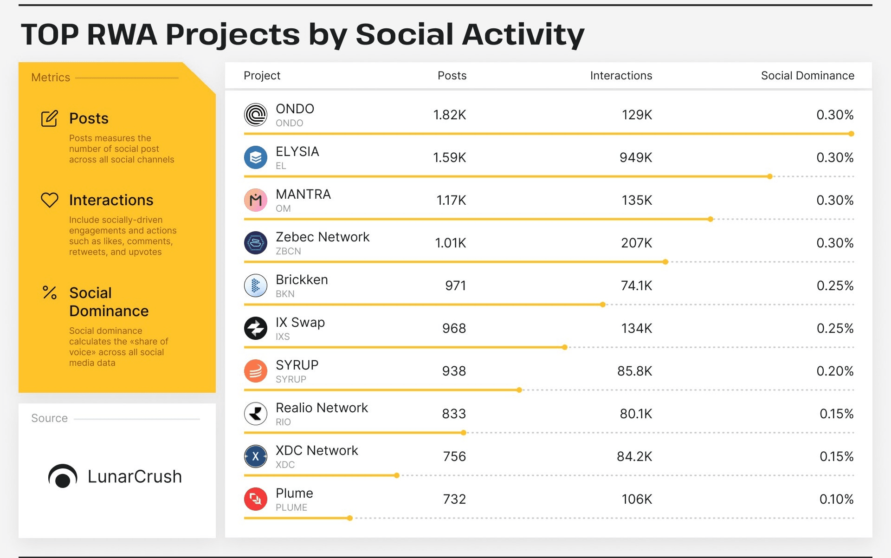The height and width of the screenshot is (558, 891).
Task: Click the SYRUP orange logo icon
Action: coord(255,371)
